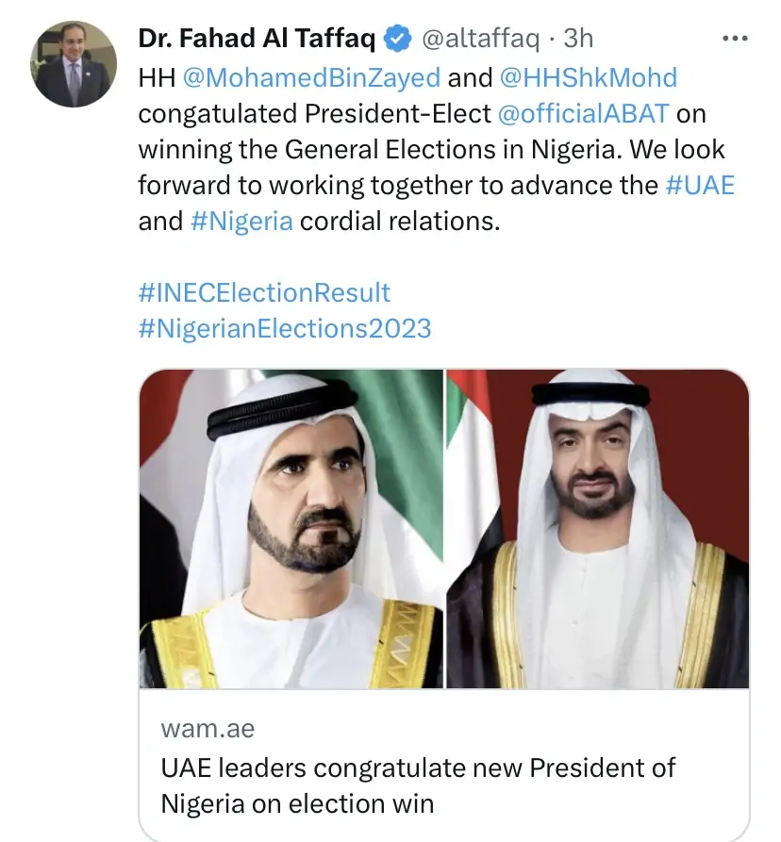Open the headline "UAE leaders congratulate new President"
The image size is (781, 842).
pos(419,768)
